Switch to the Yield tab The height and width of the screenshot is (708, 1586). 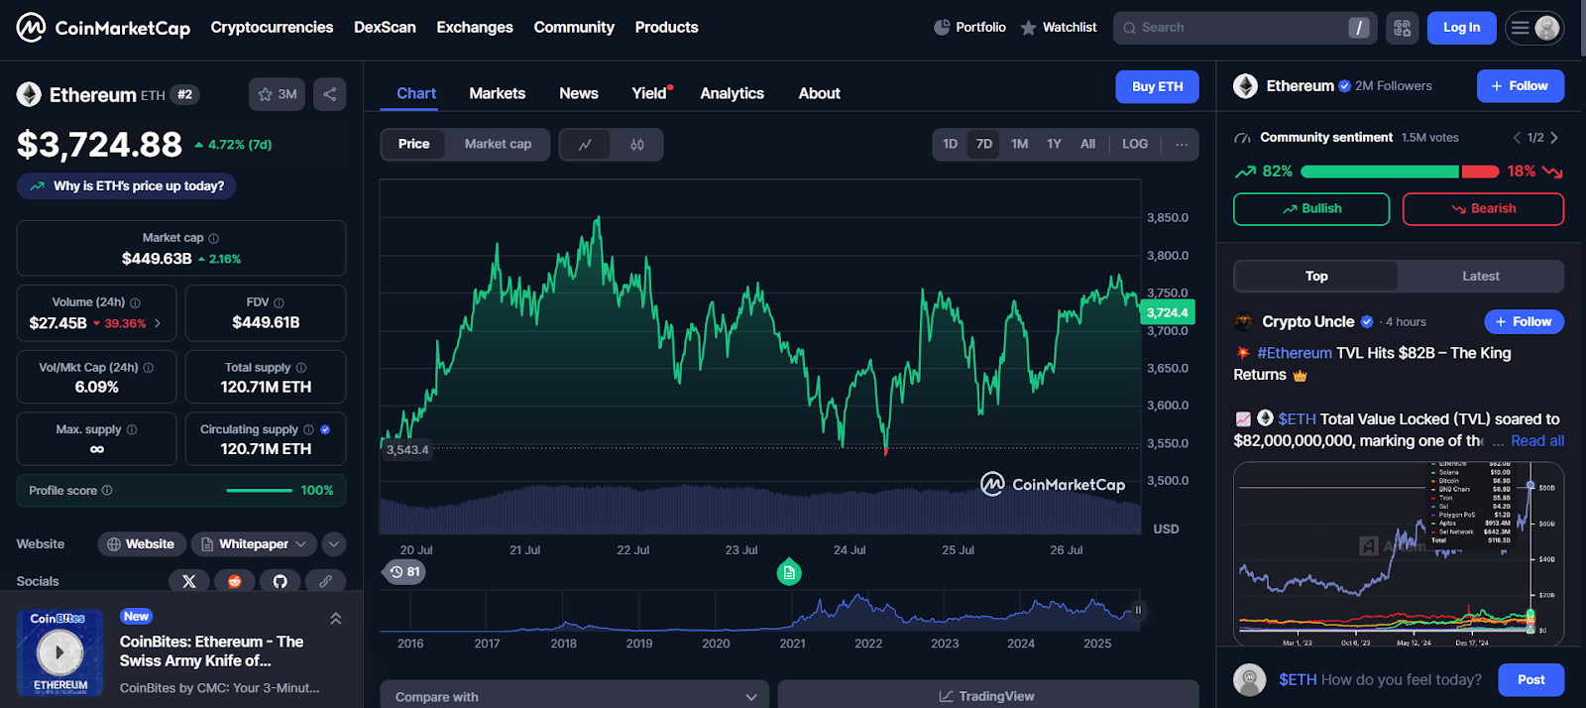point(650,93)
